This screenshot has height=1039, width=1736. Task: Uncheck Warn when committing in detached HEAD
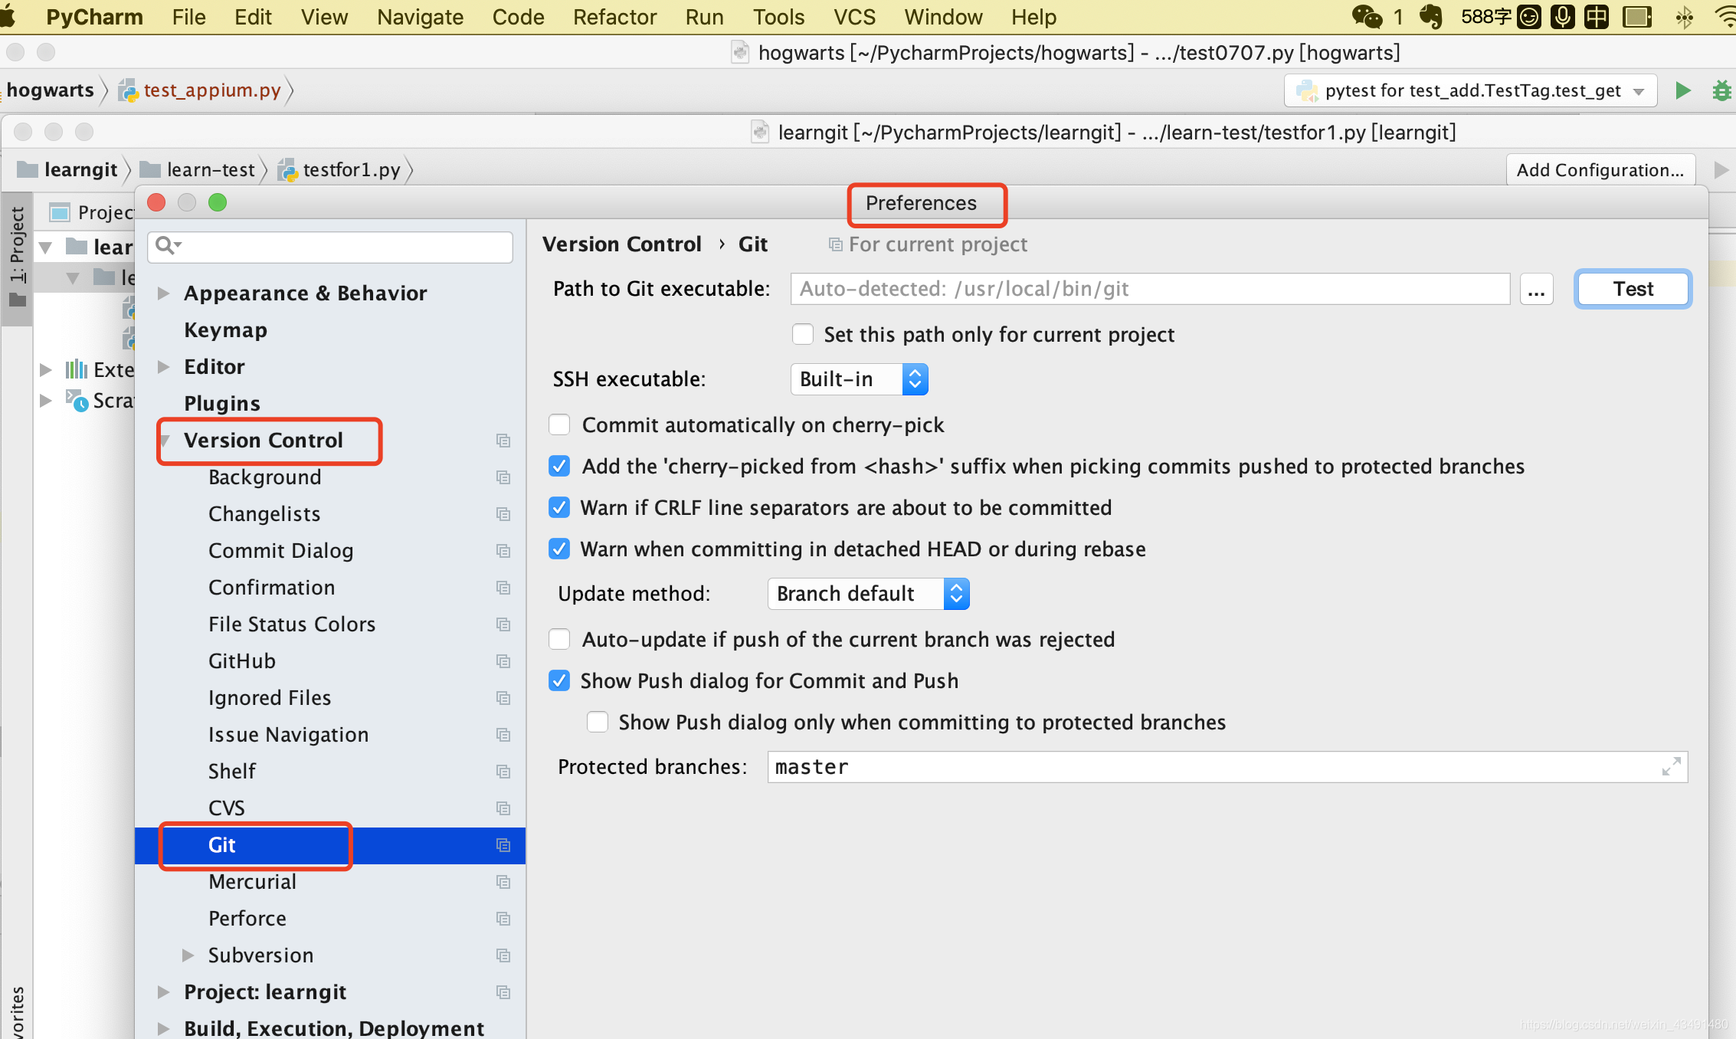(559, 549)
